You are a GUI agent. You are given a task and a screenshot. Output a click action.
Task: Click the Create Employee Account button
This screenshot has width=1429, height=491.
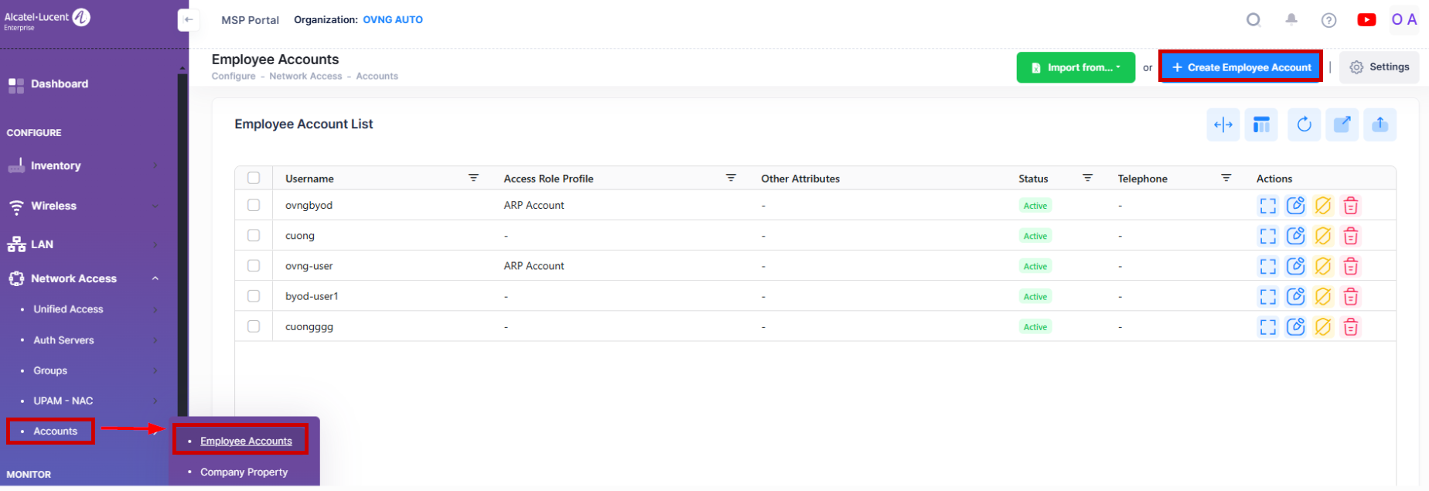(x=1241, y=67)
